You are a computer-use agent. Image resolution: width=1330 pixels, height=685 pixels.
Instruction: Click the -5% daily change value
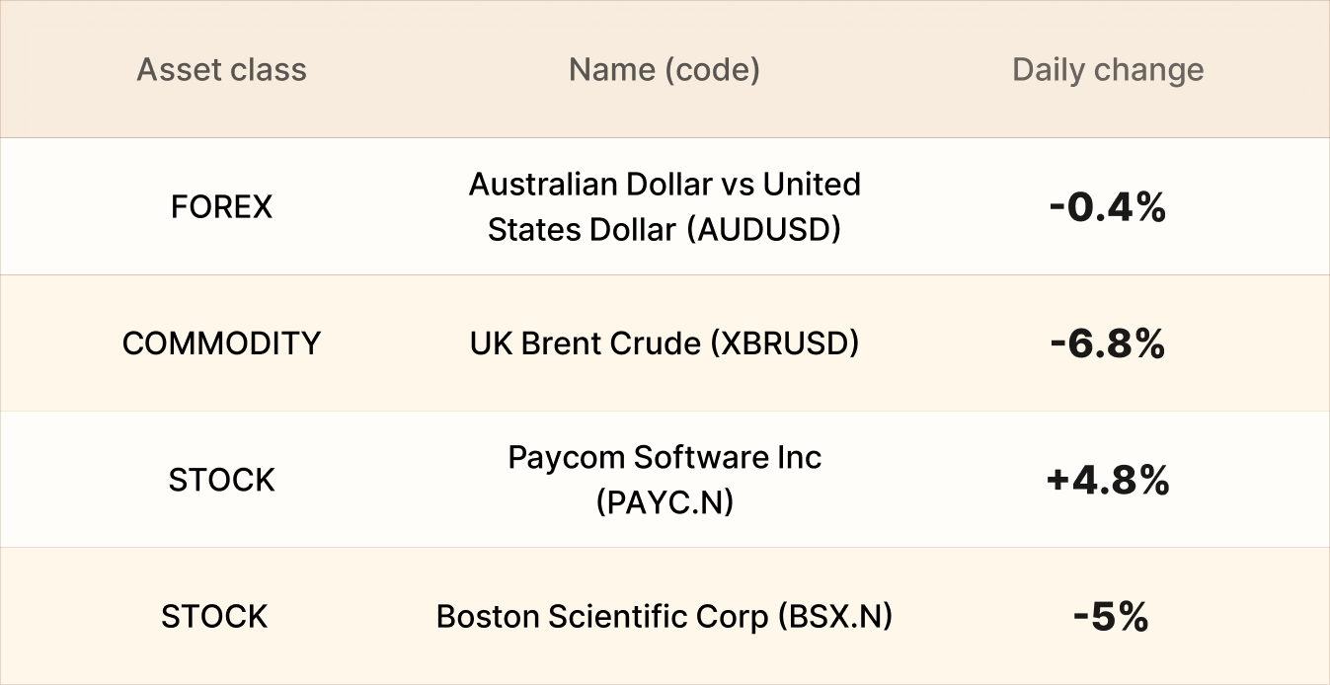(x=1110, y=617)
